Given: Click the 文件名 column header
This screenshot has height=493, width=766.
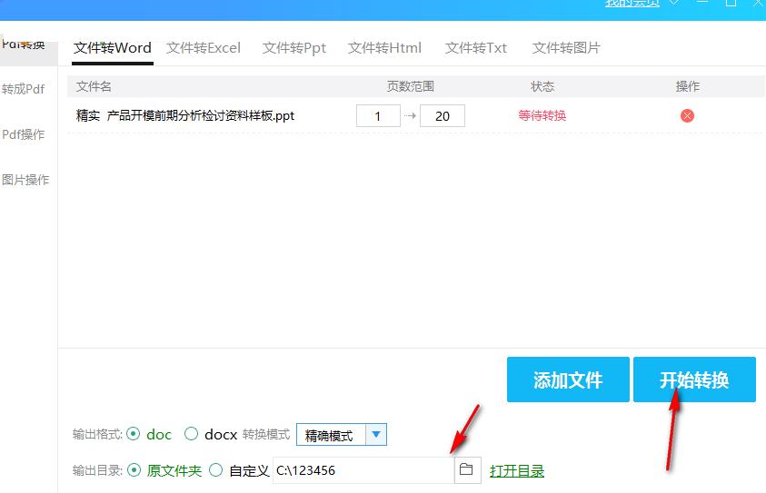Looking at the screenshot, I should (x=94, y=86).
